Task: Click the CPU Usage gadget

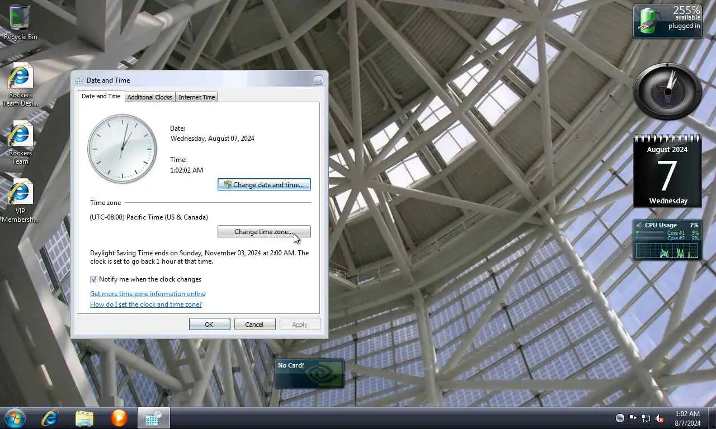Action: pos(667,240)
